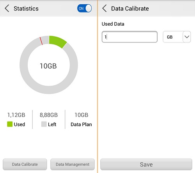Tap the 10GB label in the ring center

(x=48, y=66)
